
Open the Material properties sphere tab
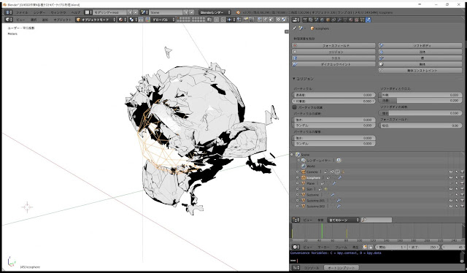(x=351, y=20)
